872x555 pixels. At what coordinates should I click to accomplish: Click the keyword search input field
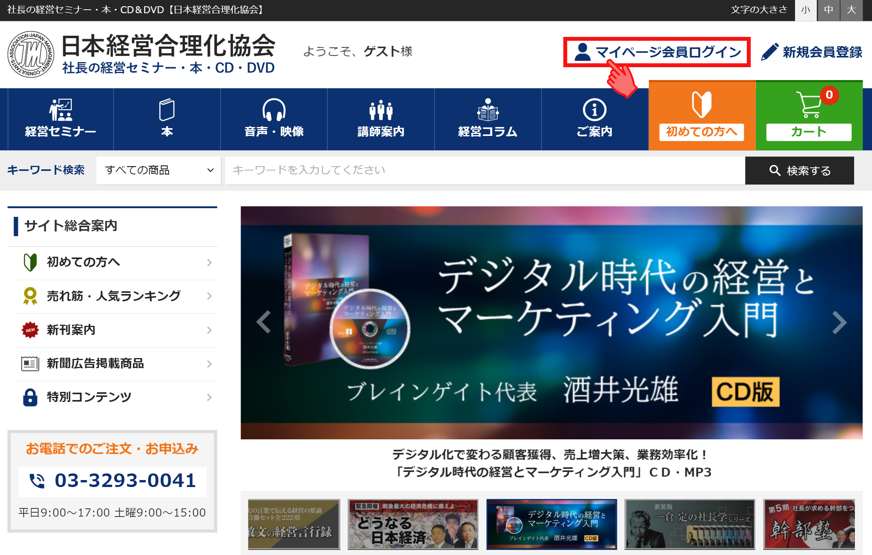point(485,170)
